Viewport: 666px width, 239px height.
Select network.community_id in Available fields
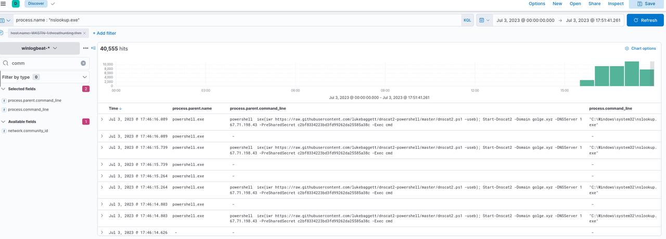(x=28, y=131)
